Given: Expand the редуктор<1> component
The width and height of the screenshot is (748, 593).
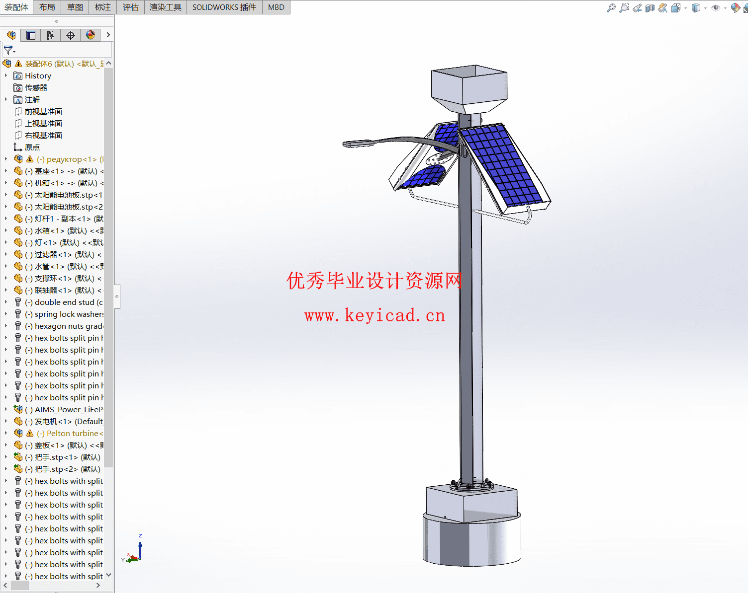Looking at the screenshot, I should [6, 159].
